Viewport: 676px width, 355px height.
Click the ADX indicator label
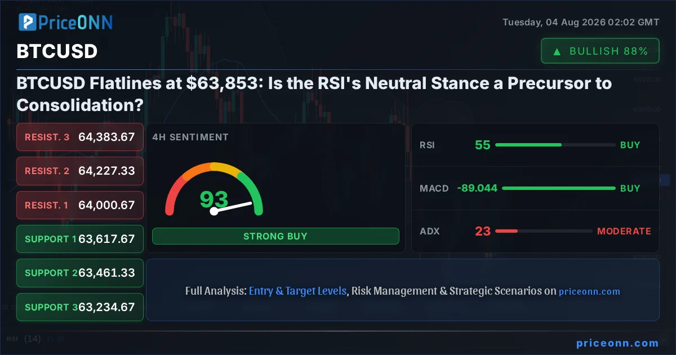click(429, 231)
